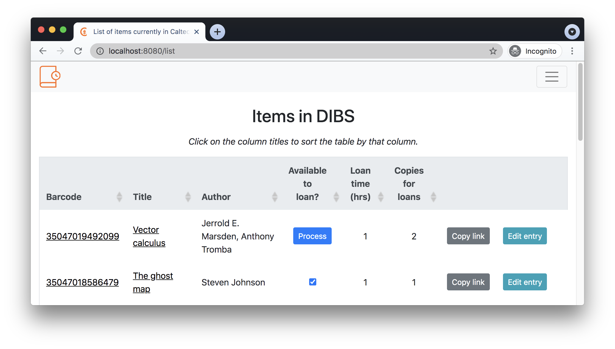Click the page vertical scrollbar

(x=580, y=102)
